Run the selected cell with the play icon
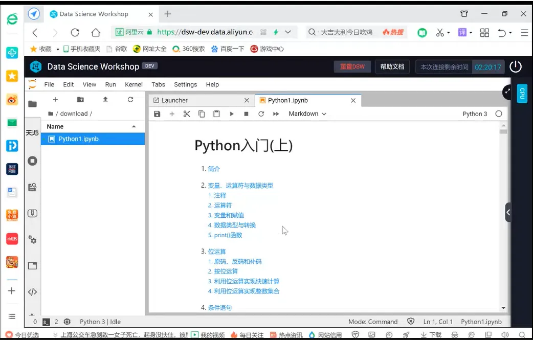Viewport: 533px width, 340px height. tap(232, 114)
